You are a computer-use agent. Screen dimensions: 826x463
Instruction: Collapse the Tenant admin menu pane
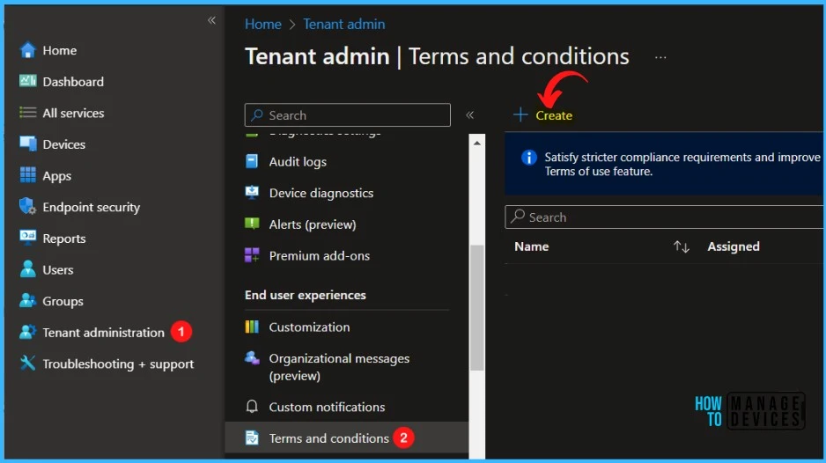(470, 114)
